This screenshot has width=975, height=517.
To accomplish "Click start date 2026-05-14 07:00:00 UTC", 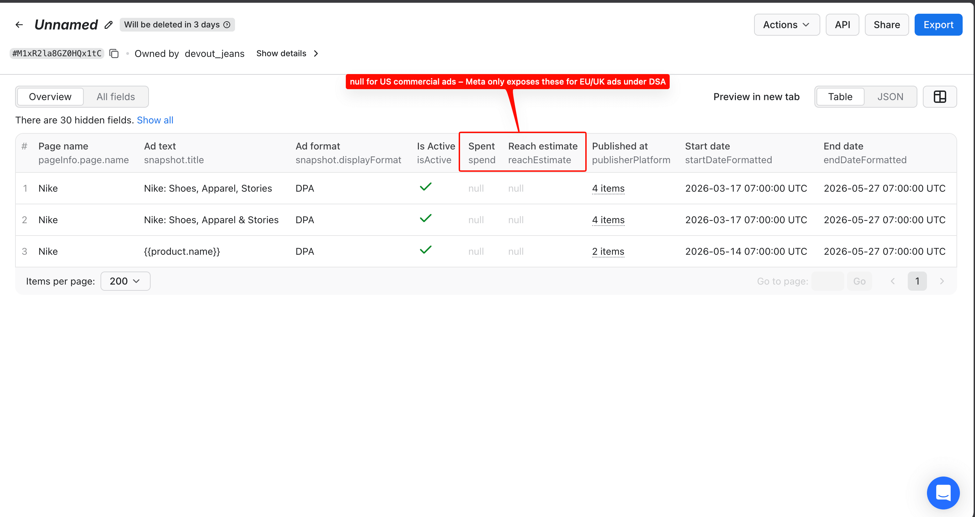I will point(746,251).
